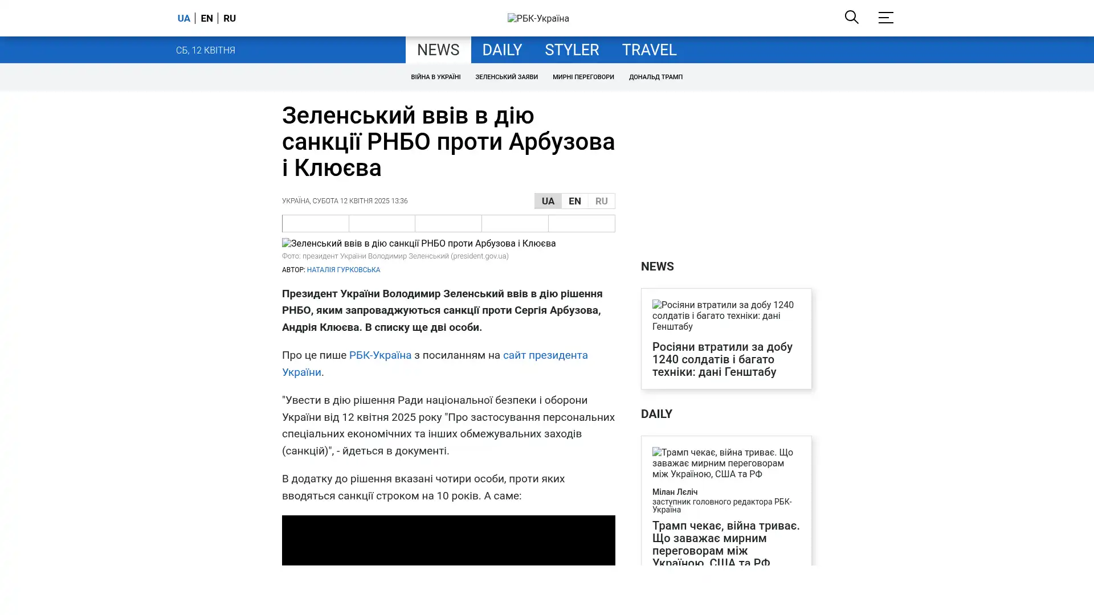
Task: Open the DAILY sidebar heading
Action: coord(656,414)
